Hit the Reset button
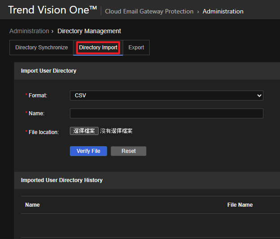Viewport: 280px width, 239px height. click(x=129, y=151)
